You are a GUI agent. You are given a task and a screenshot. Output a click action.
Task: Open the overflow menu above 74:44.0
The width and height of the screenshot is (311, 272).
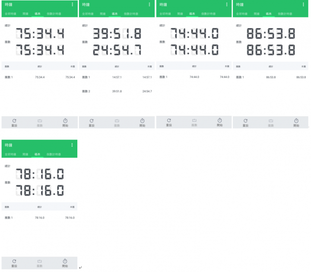click(227, 5)
